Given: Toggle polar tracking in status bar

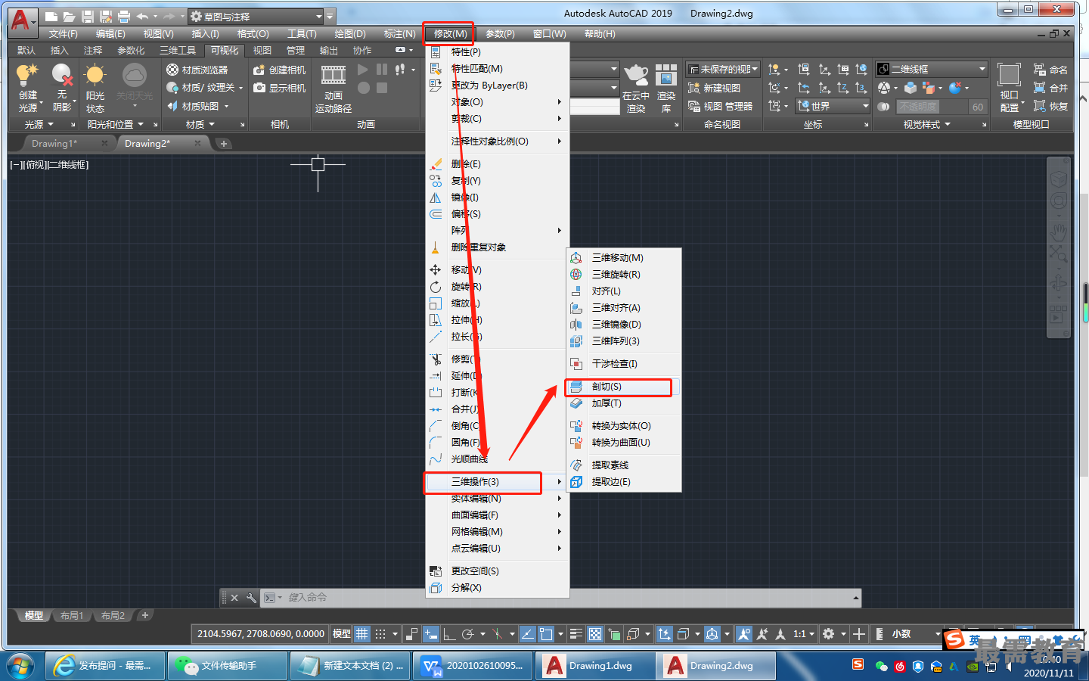Looking at the screenshot, I should [468, 634].
